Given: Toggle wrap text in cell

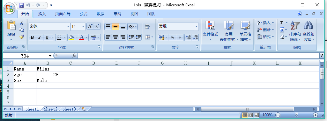Looking at the screenshot, I should (148, 27).
